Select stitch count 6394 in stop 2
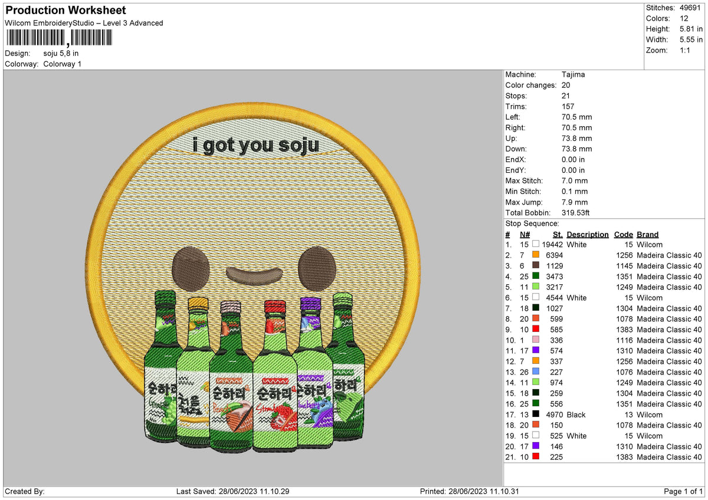The height and width of the screenshot is (500, 708). [555, 255]
